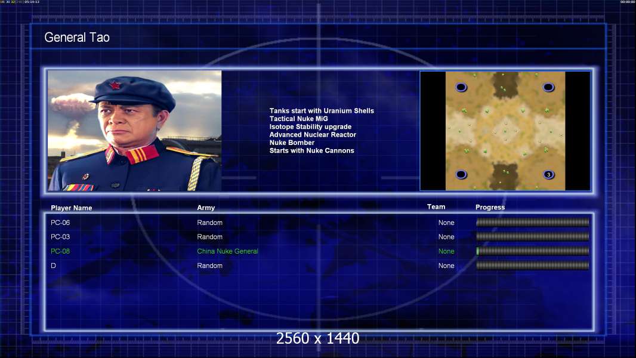This screenshot has width=636, height=358.
Task: Select player named D
Action: tap(53, 266)
